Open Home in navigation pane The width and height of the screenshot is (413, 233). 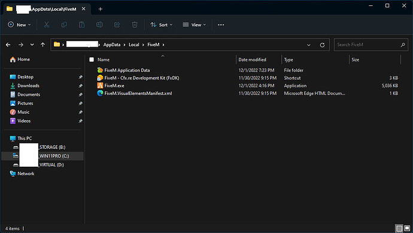(23, 59)
